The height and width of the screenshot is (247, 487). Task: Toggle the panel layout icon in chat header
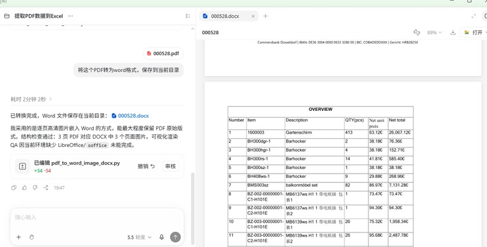coord(188,16)
